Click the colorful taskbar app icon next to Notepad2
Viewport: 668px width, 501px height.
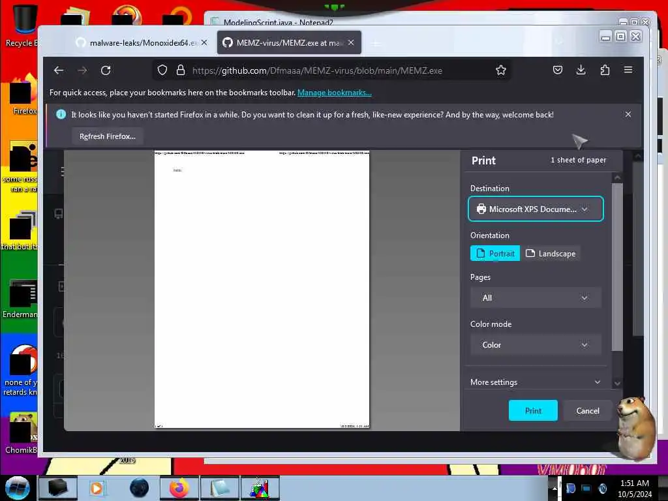[x=260, y=488]
